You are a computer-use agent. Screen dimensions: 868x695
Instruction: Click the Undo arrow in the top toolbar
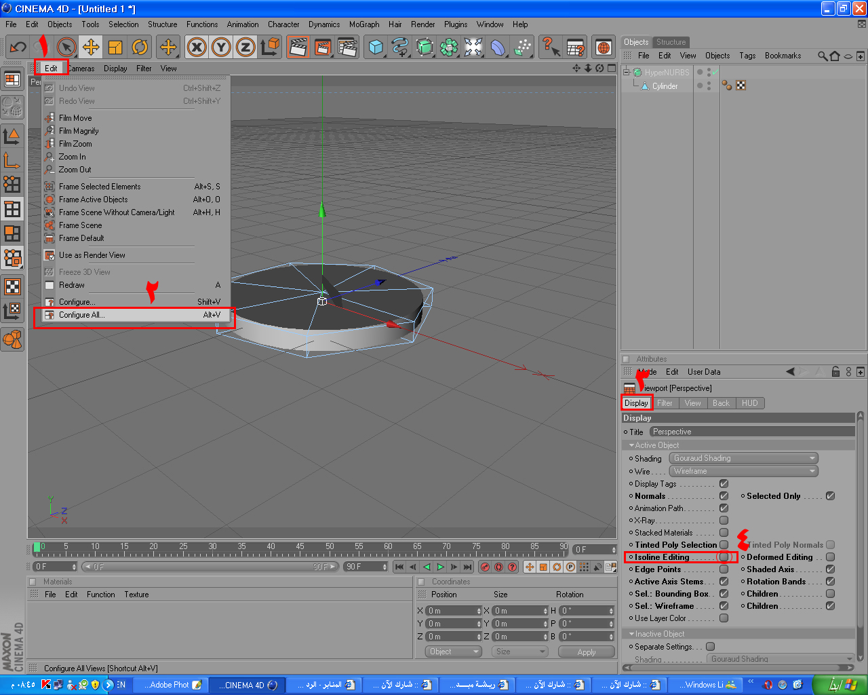[x=18, y=47]
